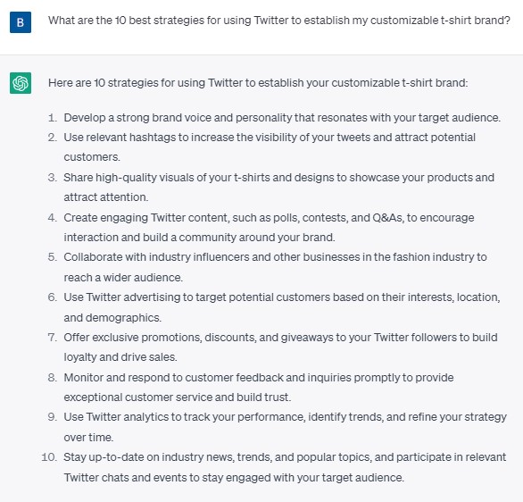This screenshot has height=502, width=523.
Task: Select strategy 3 about high-quality visuals
Action: 278,187
